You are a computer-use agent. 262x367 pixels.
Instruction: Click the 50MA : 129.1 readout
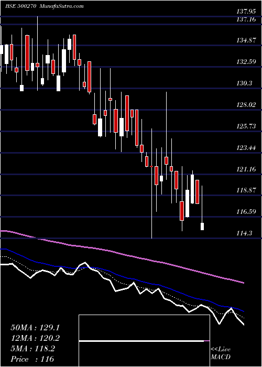click(x=35, y=328)
